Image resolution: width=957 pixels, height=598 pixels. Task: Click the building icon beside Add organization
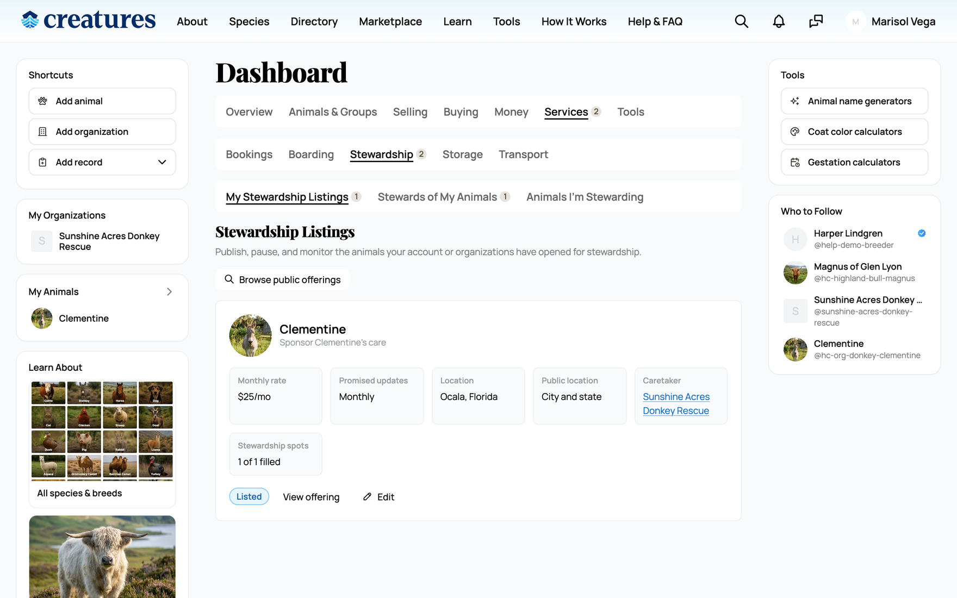42,132
